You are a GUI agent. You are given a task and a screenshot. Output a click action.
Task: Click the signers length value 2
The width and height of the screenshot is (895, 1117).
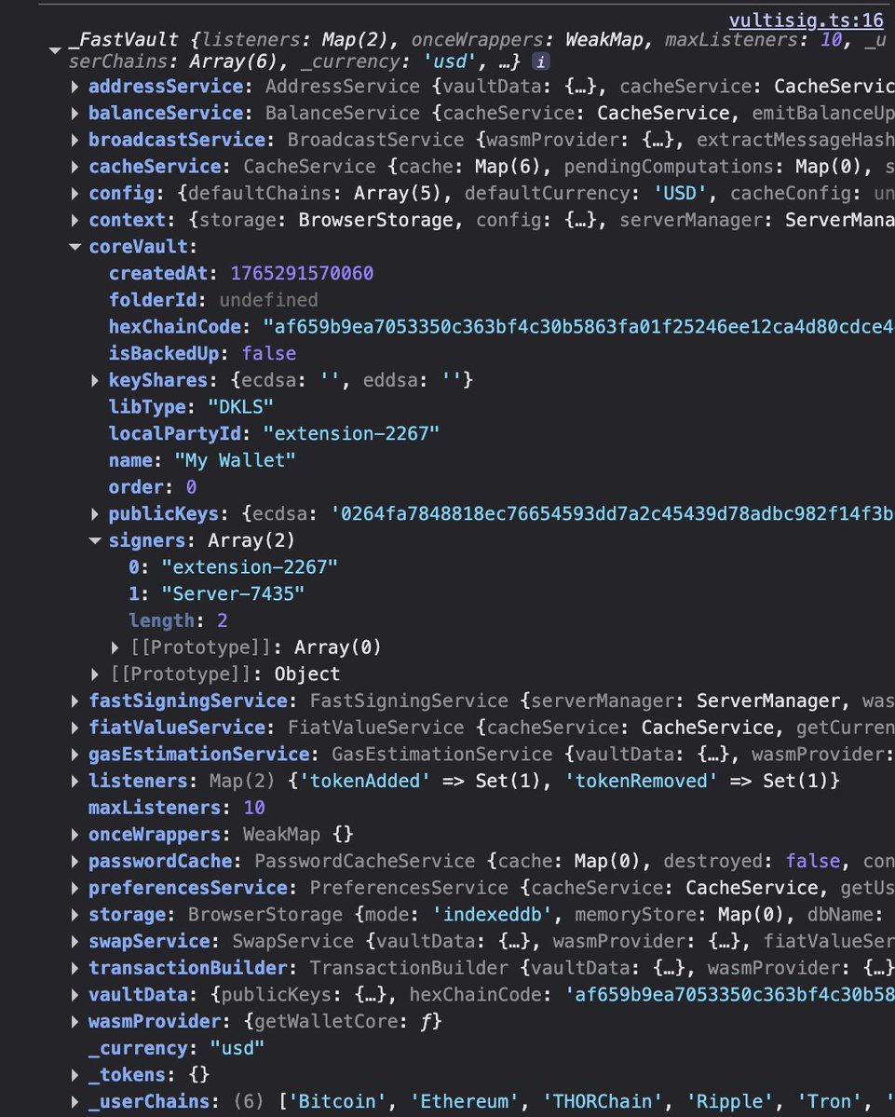pos(223,620)
